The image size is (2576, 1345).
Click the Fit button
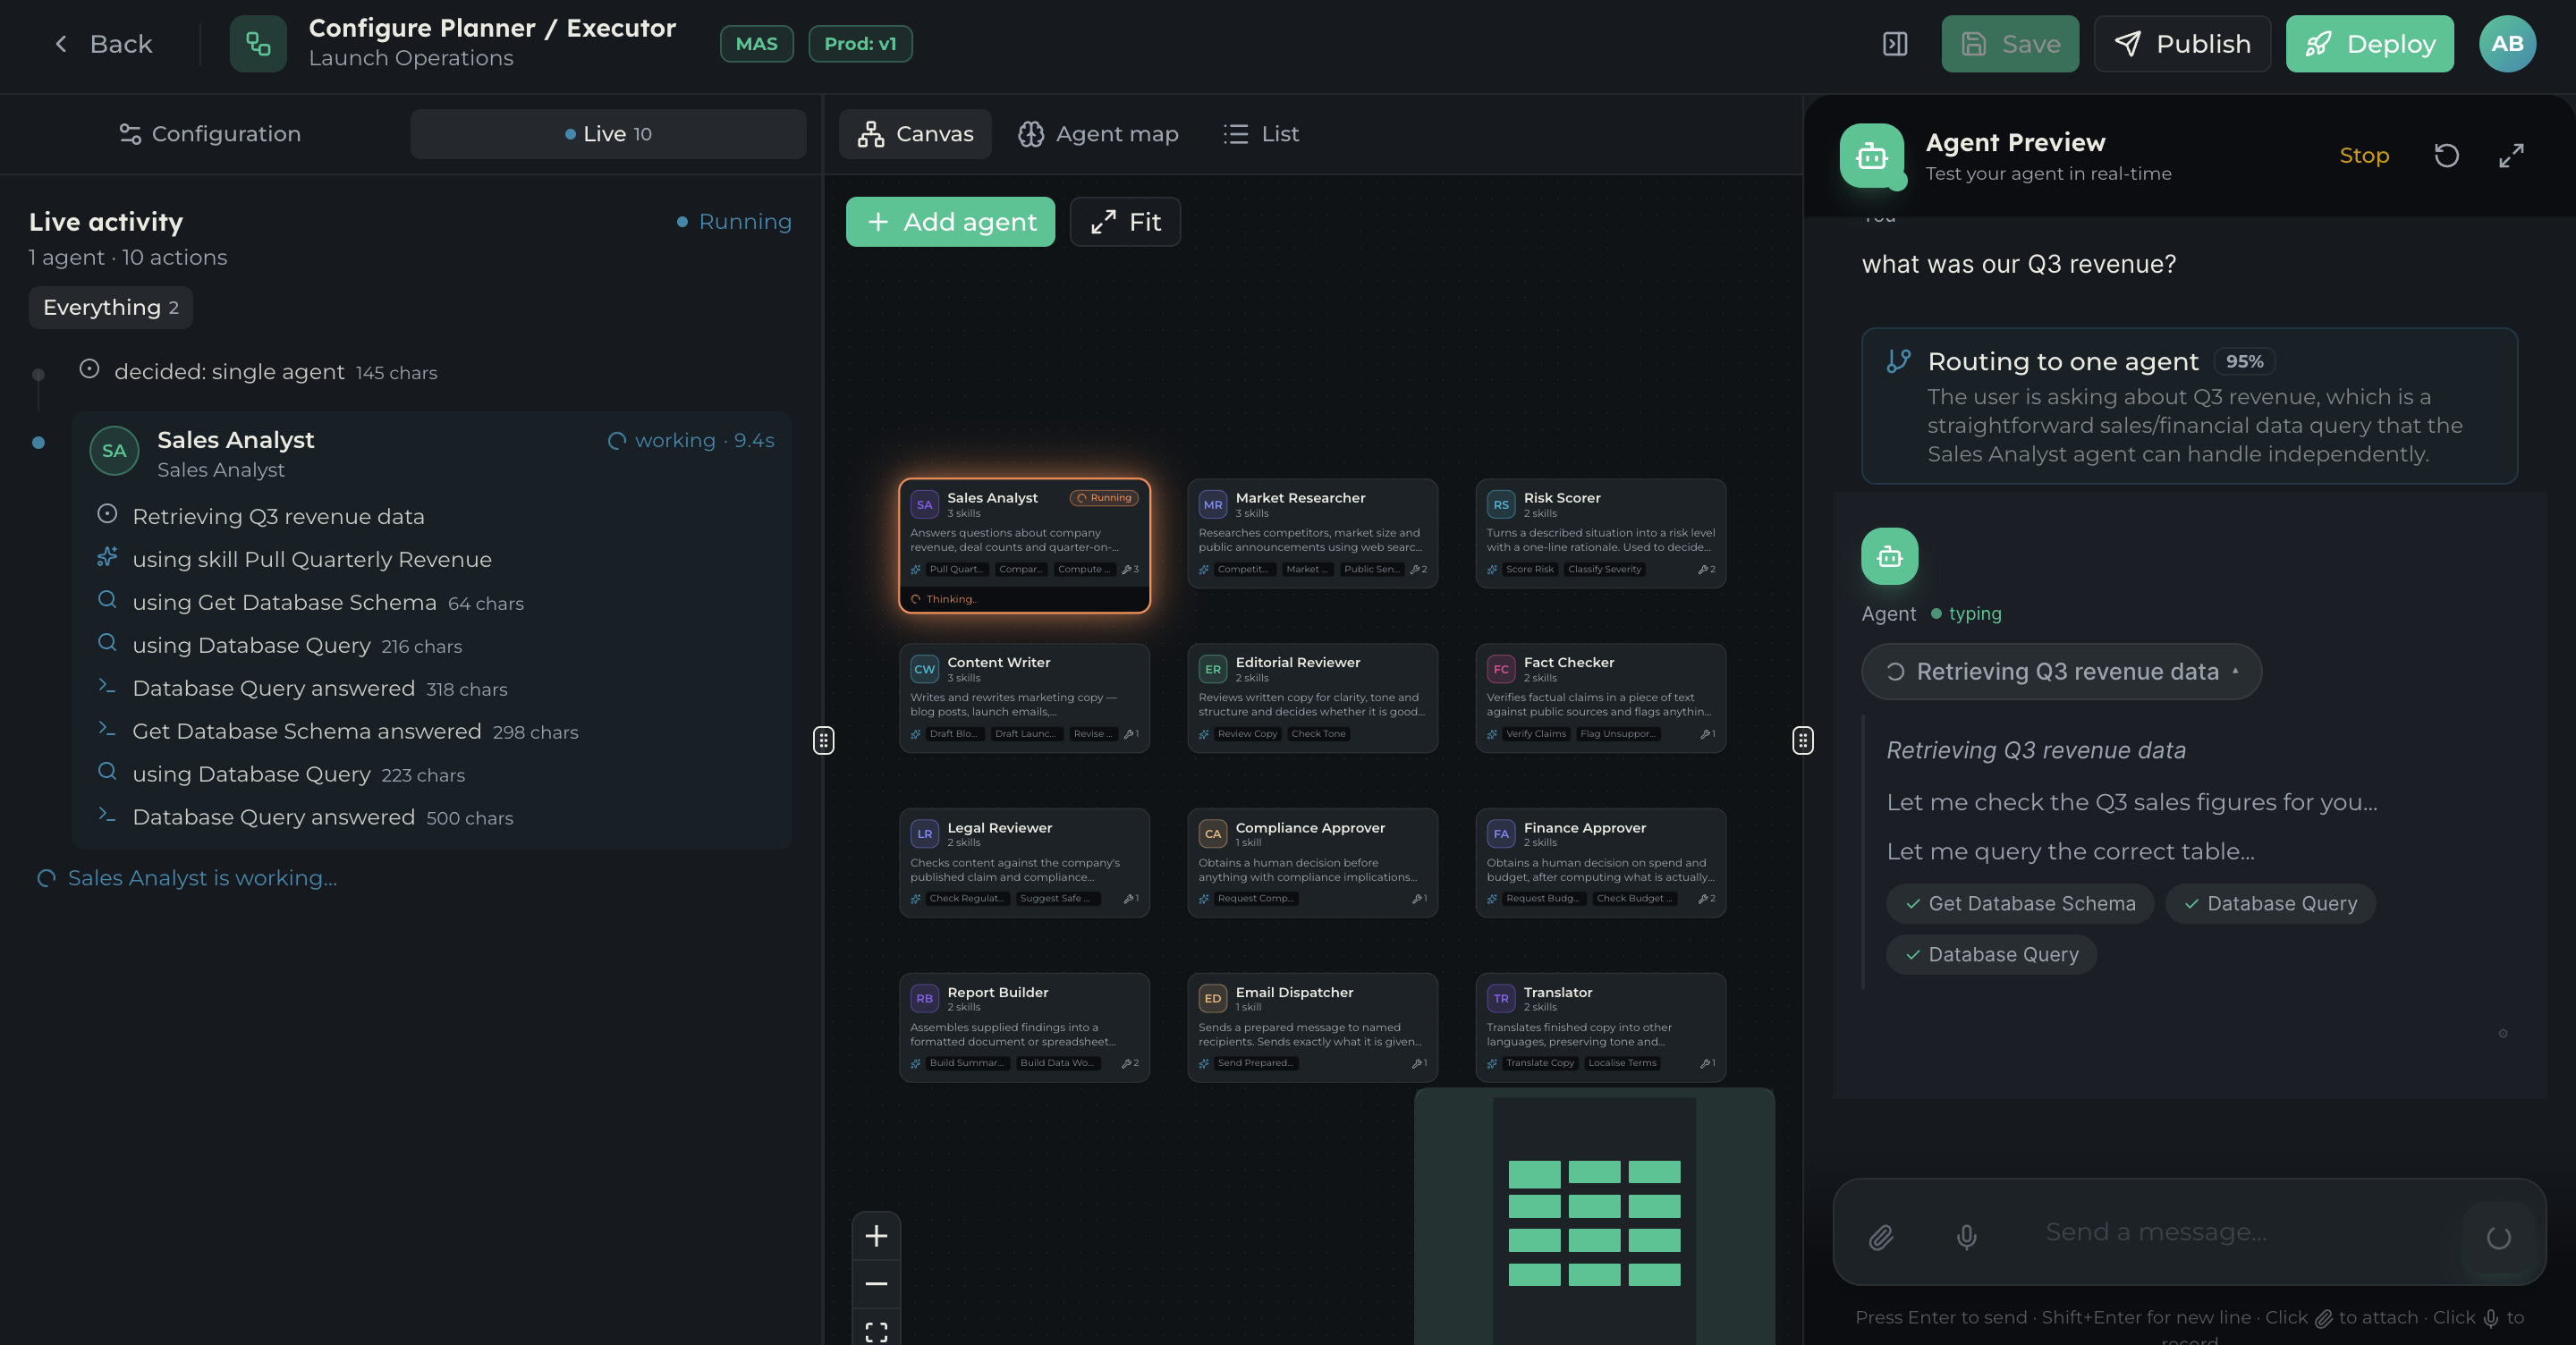point(1125,222)
